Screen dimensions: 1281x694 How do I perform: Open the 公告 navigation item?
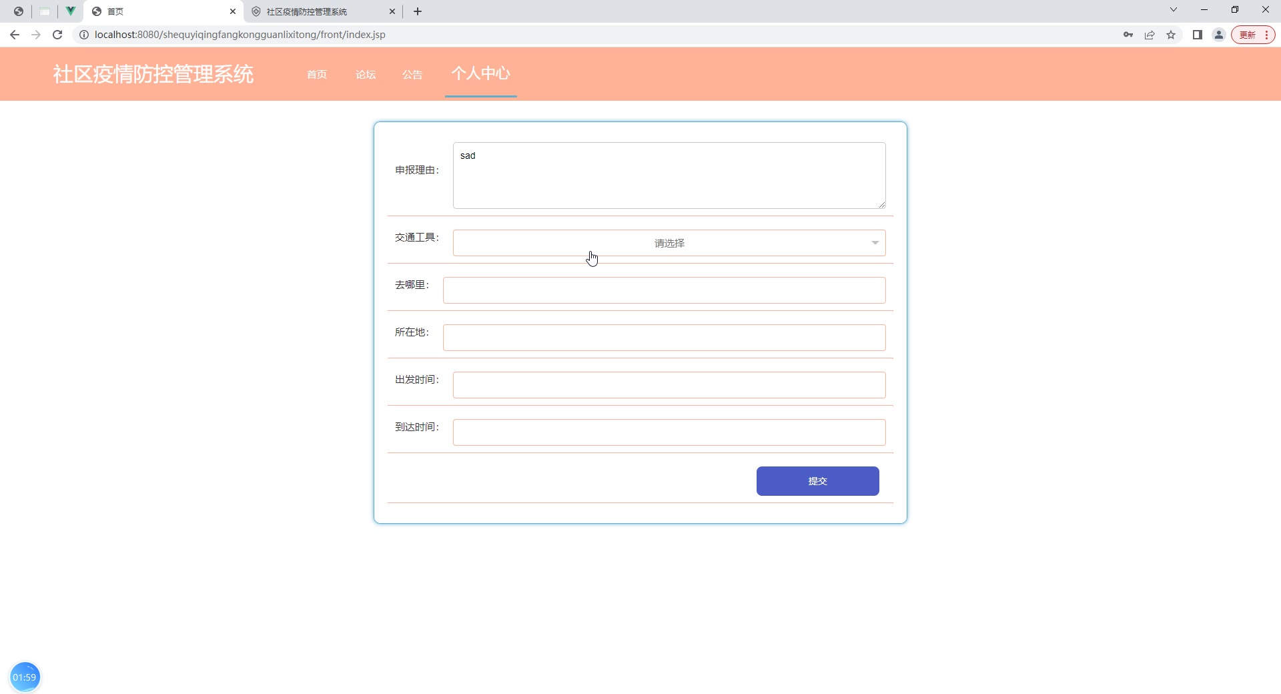tap(412, 75)
